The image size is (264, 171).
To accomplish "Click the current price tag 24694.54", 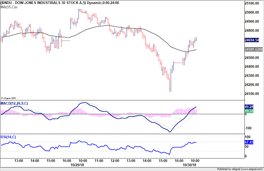I will tap(252, 40).
